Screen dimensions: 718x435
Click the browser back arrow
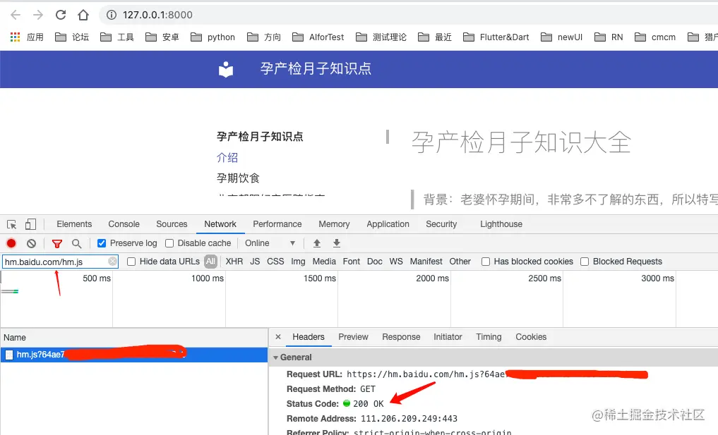point(16,15)
